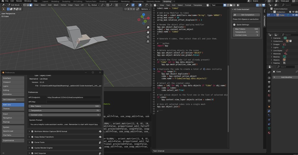Collapse the AI Code Assistant panel

pyautogui.click(x=233, y=9)
